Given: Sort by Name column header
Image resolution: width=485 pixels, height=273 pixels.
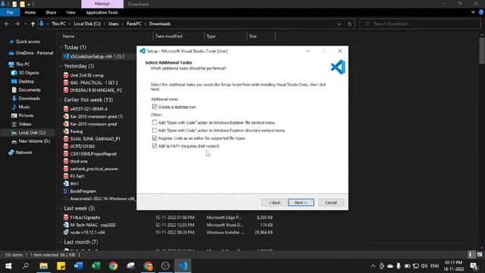Looking at the screenshot, I should click(68, 36).
